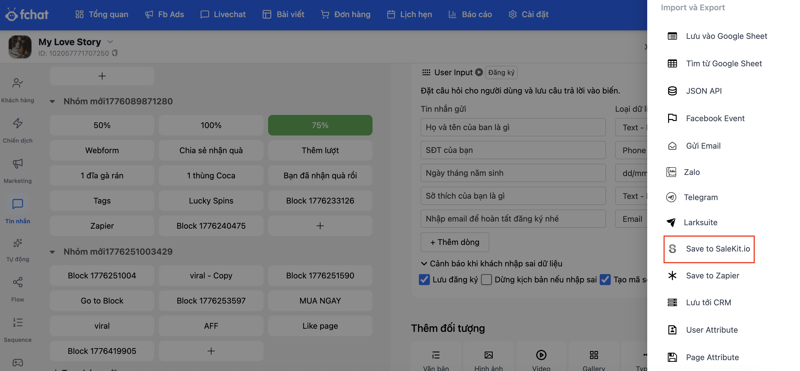Open the Lucky Spins block
The width and height of the screenshot is (800, 371).
211,200
